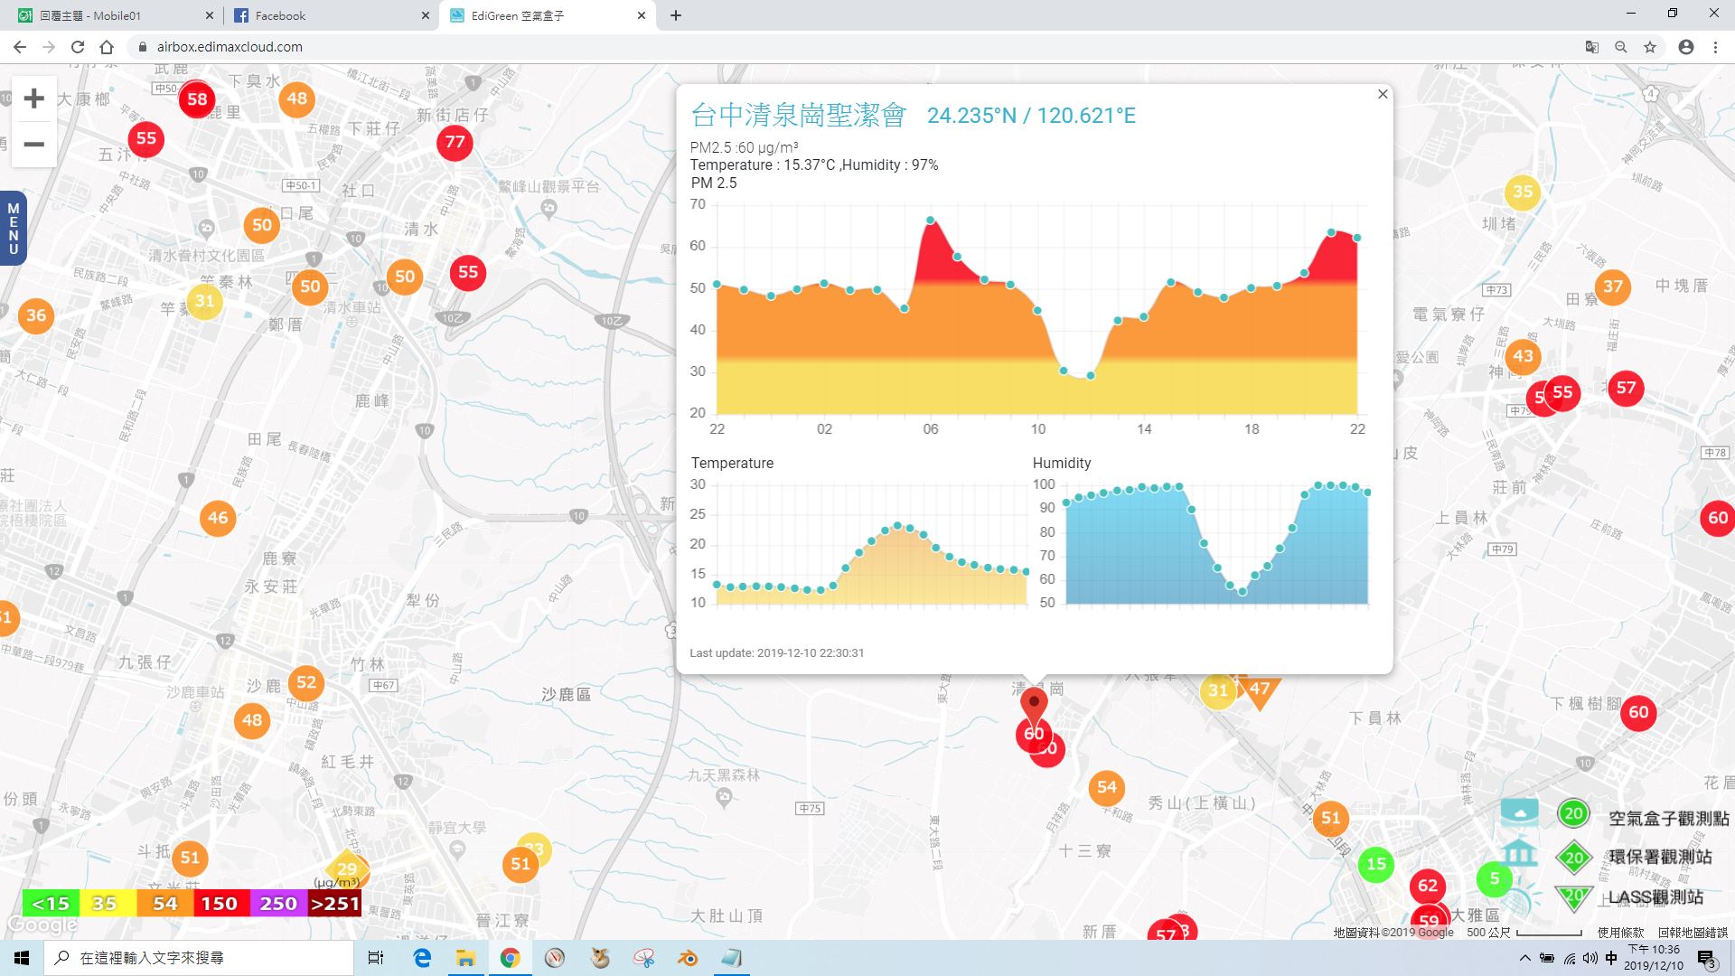Open a new browser tab

click(x=676, y=15)
